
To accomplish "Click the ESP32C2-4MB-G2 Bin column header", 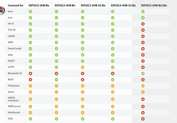I will [123, 5].
